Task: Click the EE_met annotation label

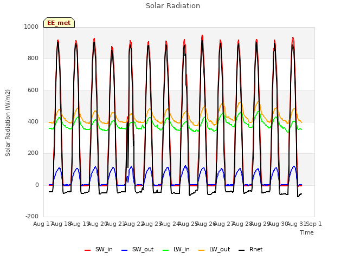Action: tap(59, 23)
